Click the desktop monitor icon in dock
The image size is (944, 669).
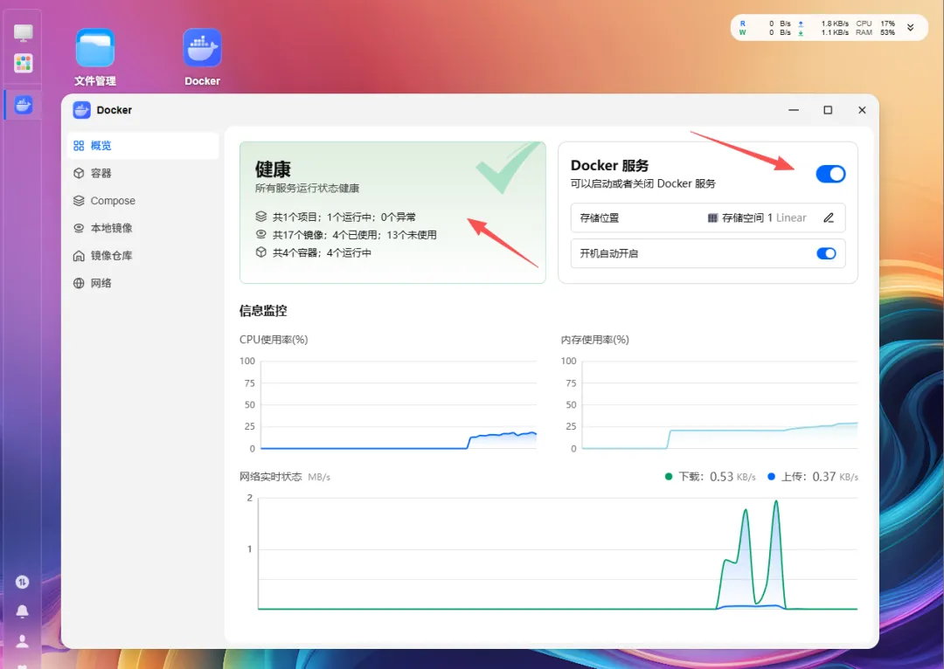click(x=23, y=33)
